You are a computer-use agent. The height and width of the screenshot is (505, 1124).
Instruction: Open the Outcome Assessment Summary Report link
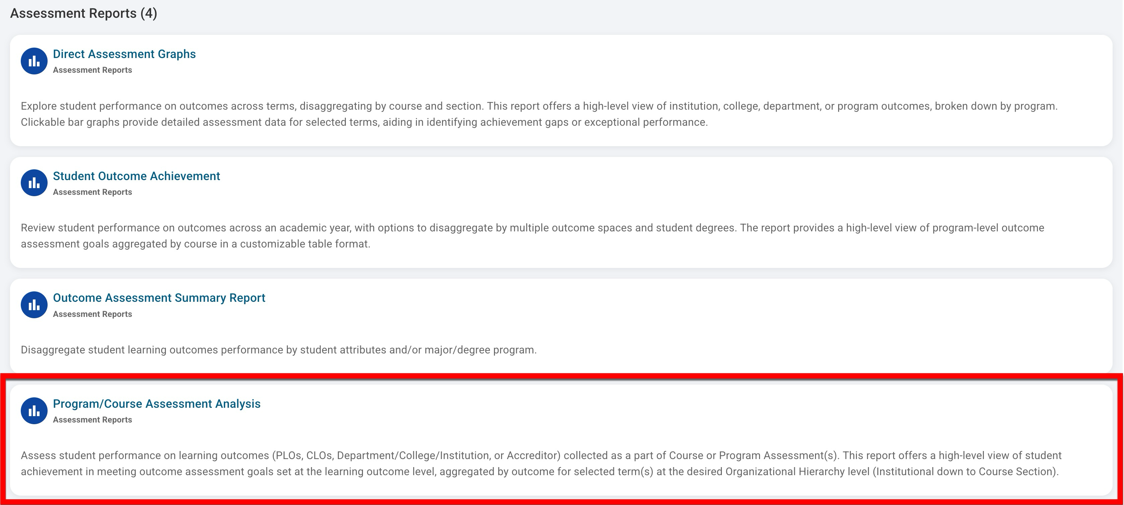click(159, 298)
